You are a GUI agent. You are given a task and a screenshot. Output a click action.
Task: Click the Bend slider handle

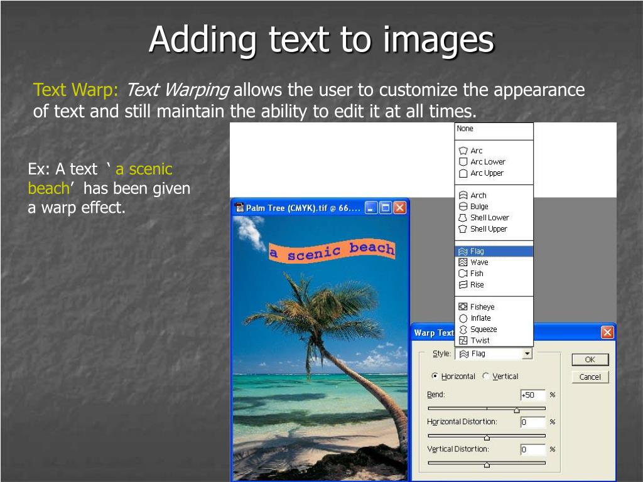point(517,410)
